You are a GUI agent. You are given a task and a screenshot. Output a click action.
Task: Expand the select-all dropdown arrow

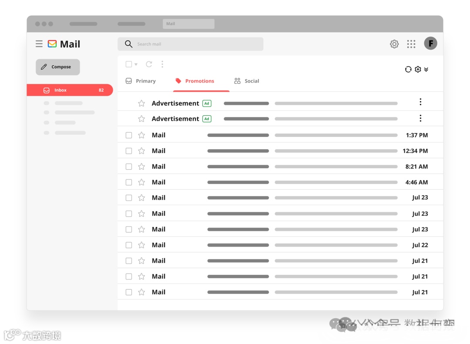(136, 64)
